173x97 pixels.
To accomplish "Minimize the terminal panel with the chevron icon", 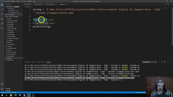I will point(168,62).
